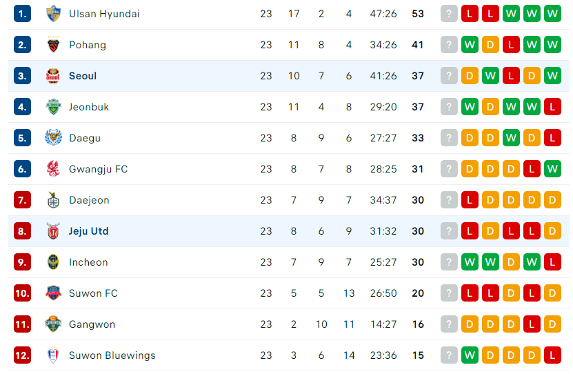Open the Seoul club crest icon
Screen dimensions: 573x374
53,76
